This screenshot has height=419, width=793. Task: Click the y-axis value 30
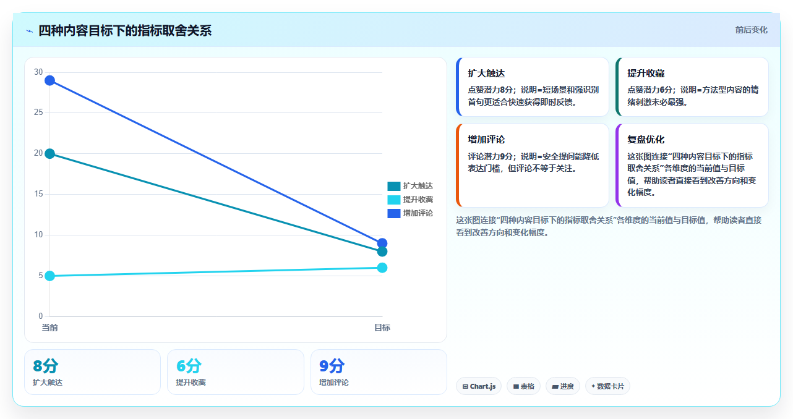[38, 72]
